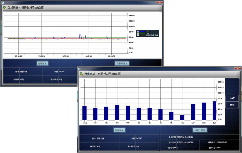
Task: Click the 59.2 value box under LAT
Action: pos(232,105)
